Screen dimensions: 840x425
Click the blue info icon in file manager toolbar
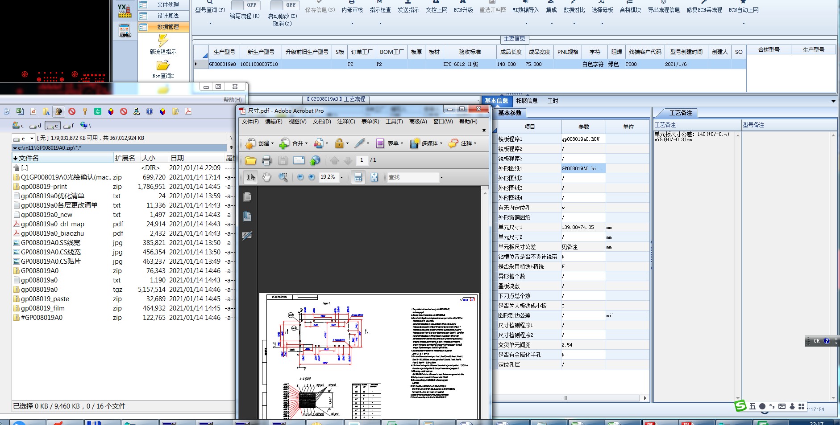(x=150, y=111)
